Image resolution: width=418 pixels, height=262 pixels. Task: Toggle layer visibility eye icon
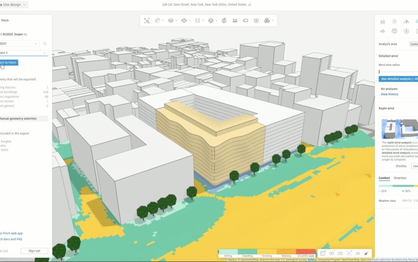click(x=331, y=253)
